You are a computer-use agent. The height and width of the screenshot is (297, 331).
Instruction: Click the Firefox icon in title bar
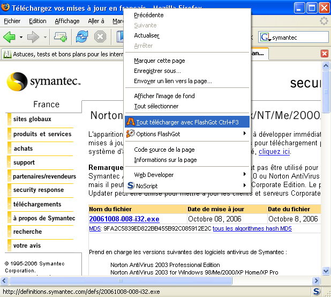5,7
